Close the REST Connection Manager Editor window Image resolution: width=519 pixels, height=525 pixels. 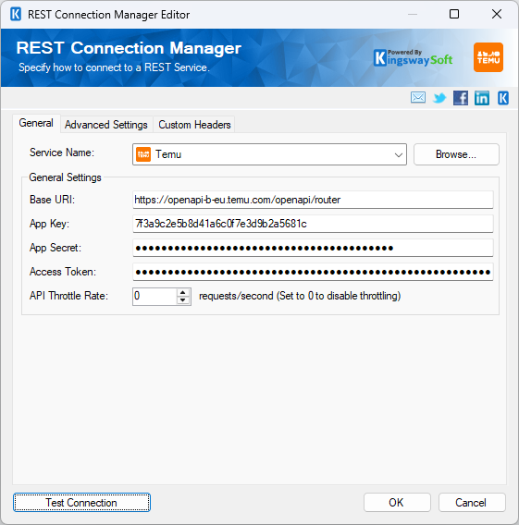click(497, 14)
